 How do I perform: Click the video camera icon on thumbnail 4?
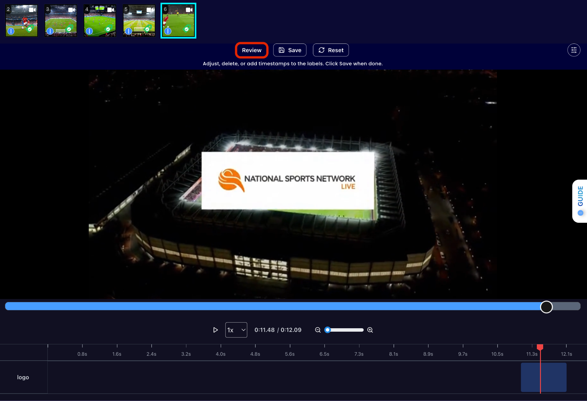click(111, 10)
